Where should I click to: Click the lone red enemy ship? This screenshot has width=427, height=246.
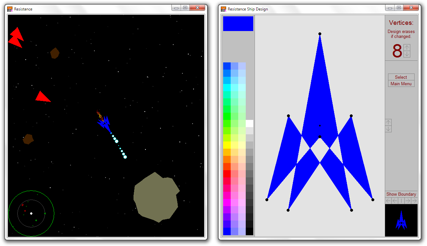[x=43, y=97]
